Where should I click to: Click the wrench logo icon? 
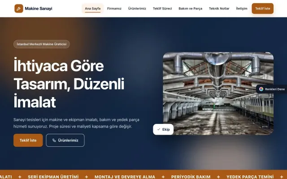[19, 9]
